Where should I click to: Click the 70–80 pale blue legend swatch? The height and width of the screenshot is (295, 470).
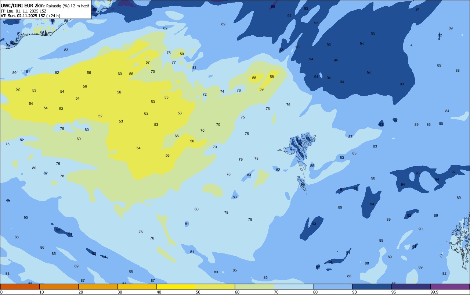pyautogui.click(x=293, y=287)
